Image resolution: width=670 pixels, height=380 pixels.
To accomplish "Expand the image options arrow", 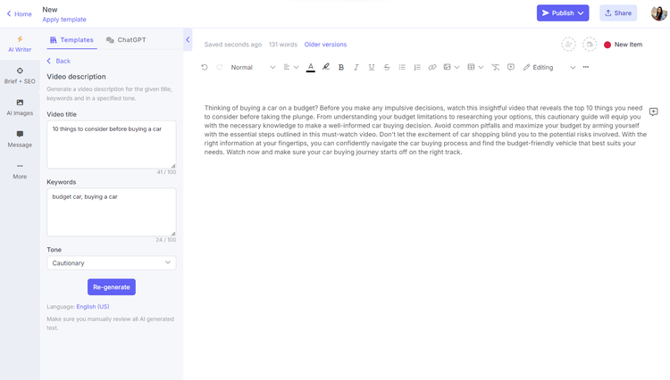I will (x=456, y=68).
